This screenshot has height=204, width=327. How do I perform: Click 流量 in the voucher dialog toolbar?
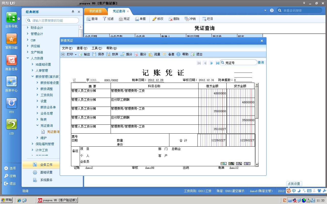(x=154, y=54)
